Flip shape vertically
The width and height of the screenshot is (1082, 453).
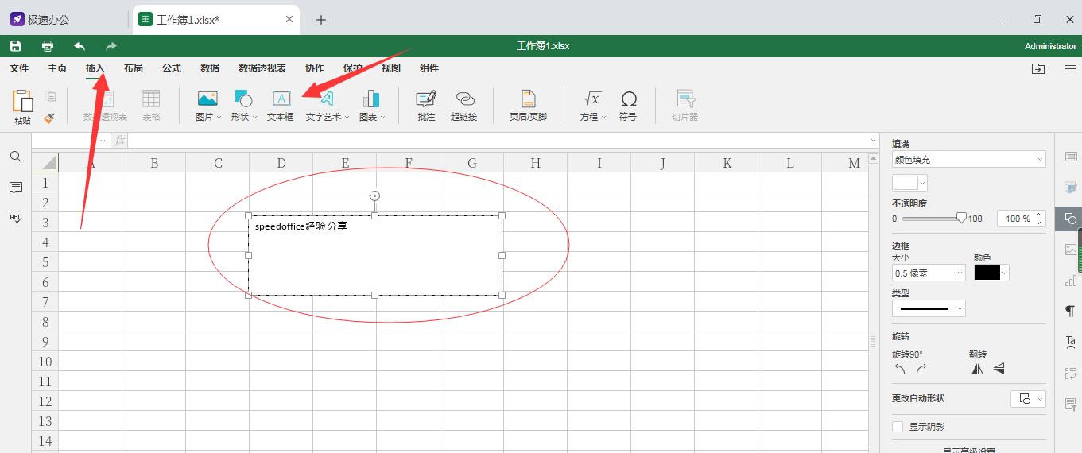(999, 369)
